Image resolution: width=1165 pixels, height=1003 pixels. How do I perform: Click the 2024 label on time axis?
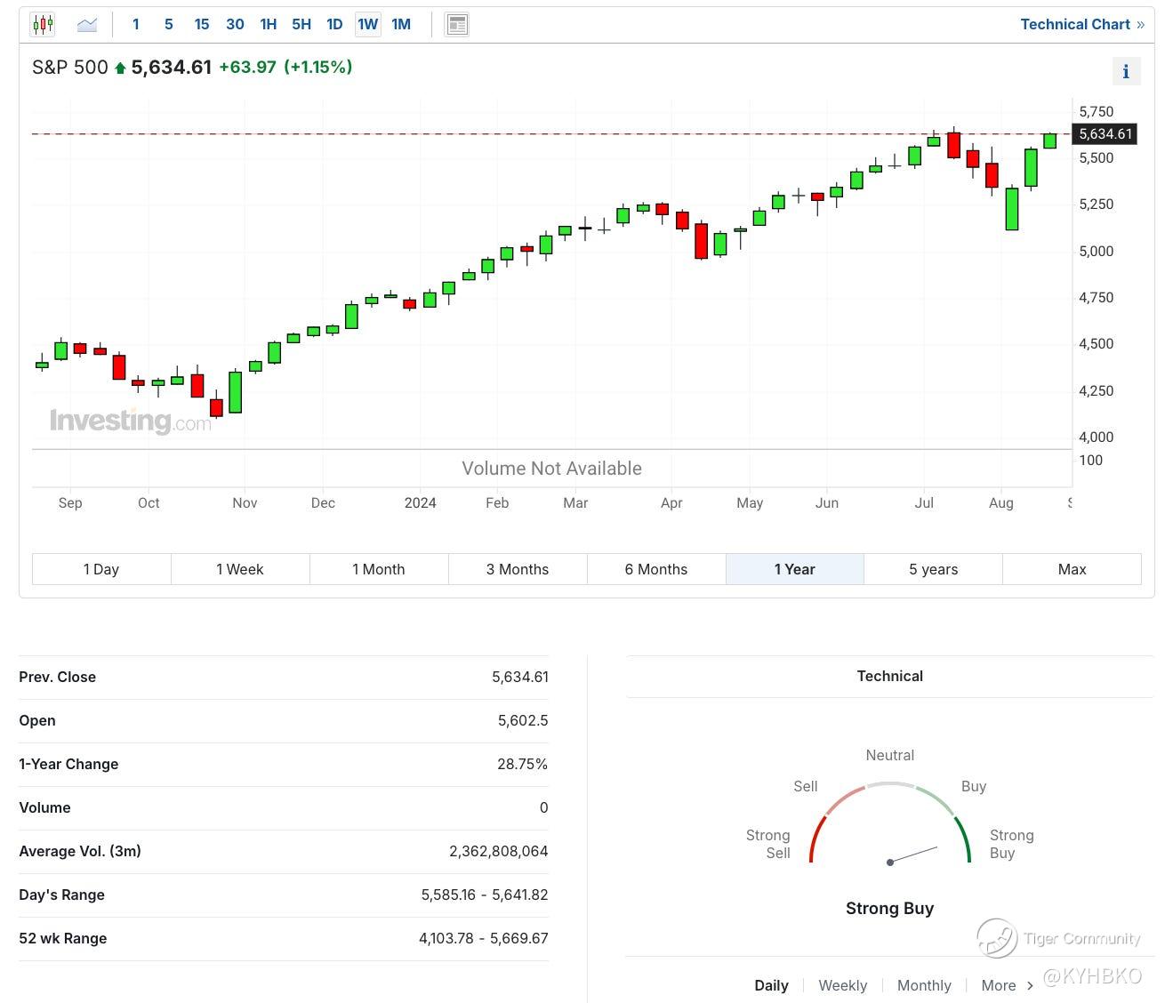(420, 502)
